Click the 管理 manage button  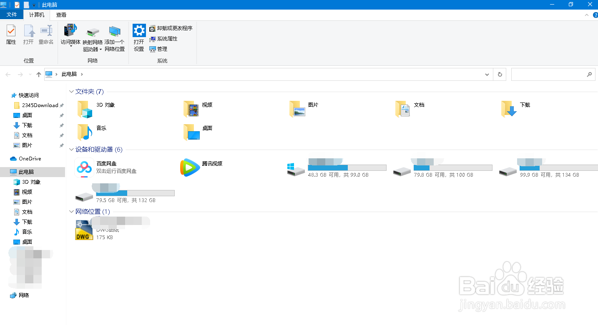click(158, 49)
